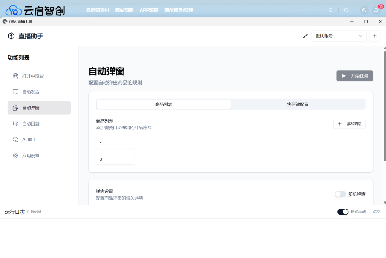386x258 pixels.
Task: Enable the 随机弹窗 random popup toggle
Action: tap(340, 194)
